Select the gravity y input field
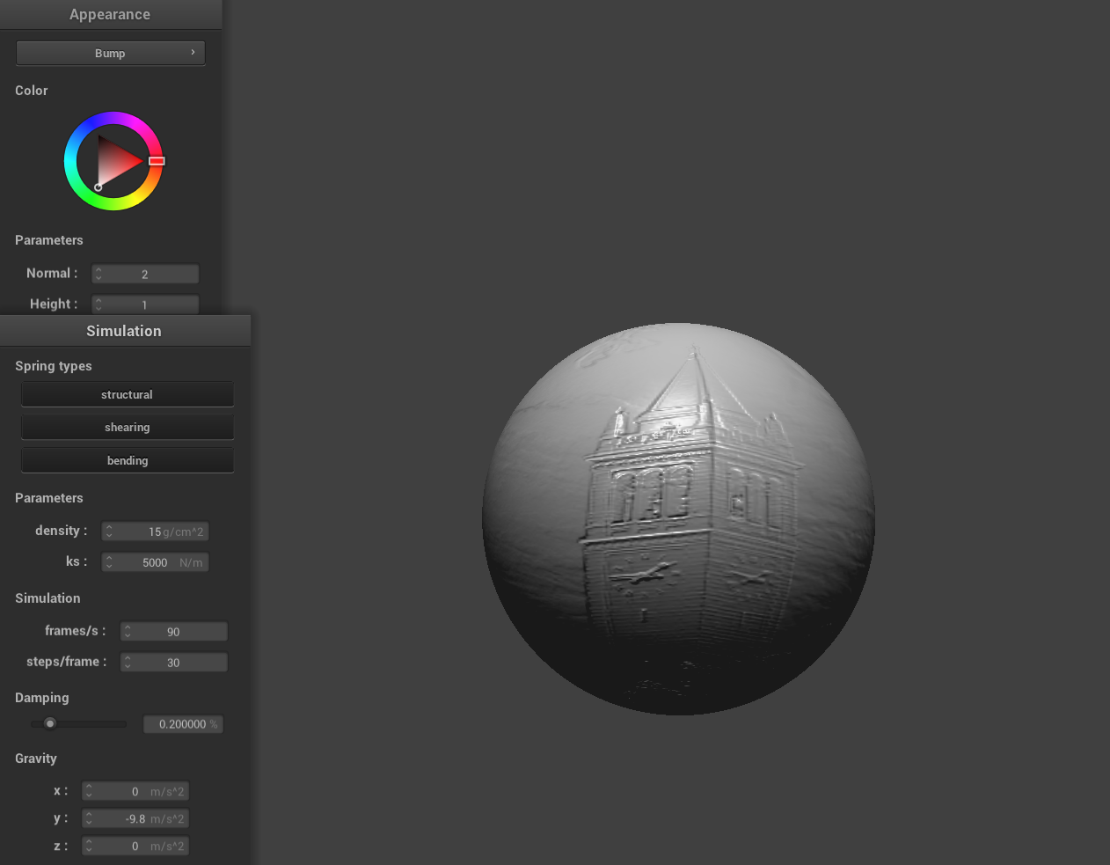The width and height of the screenshot is (1110, 865). (135, 818)
